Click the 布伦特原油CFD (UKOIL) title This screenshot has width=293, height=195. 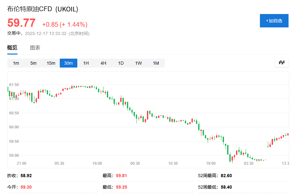tap(42, 9)
